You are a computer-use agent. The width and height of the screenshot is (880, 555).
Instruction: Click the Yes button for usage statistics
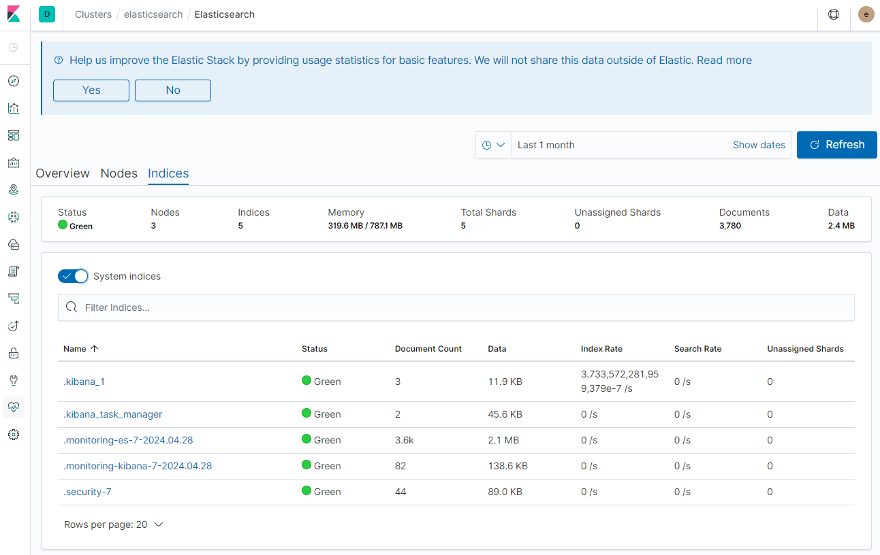pos(91,90)
